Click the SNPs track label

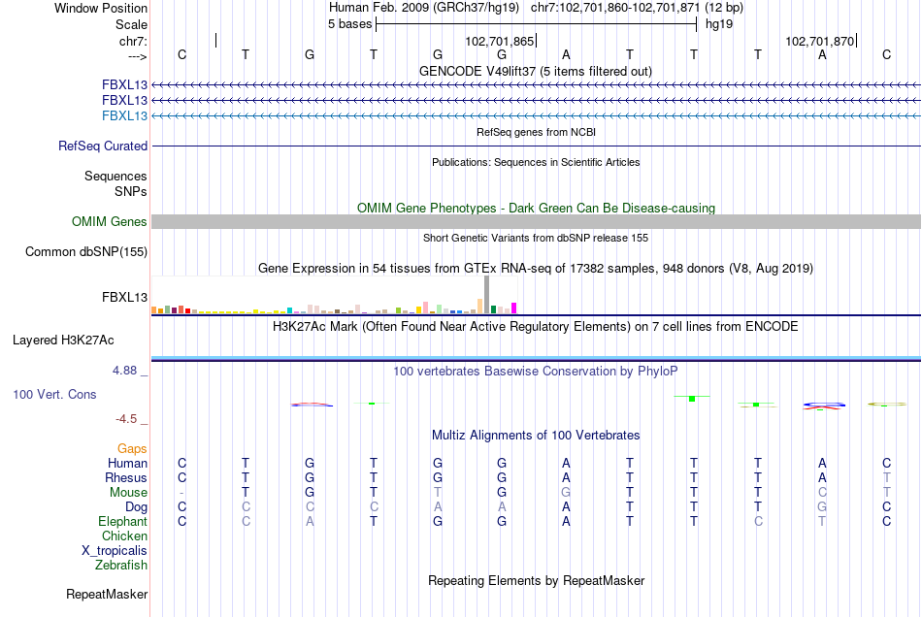[131, 191]
